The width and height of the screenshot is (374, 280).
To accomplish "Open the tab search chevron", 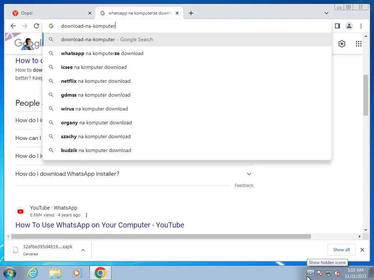I will tap(327, 13).
